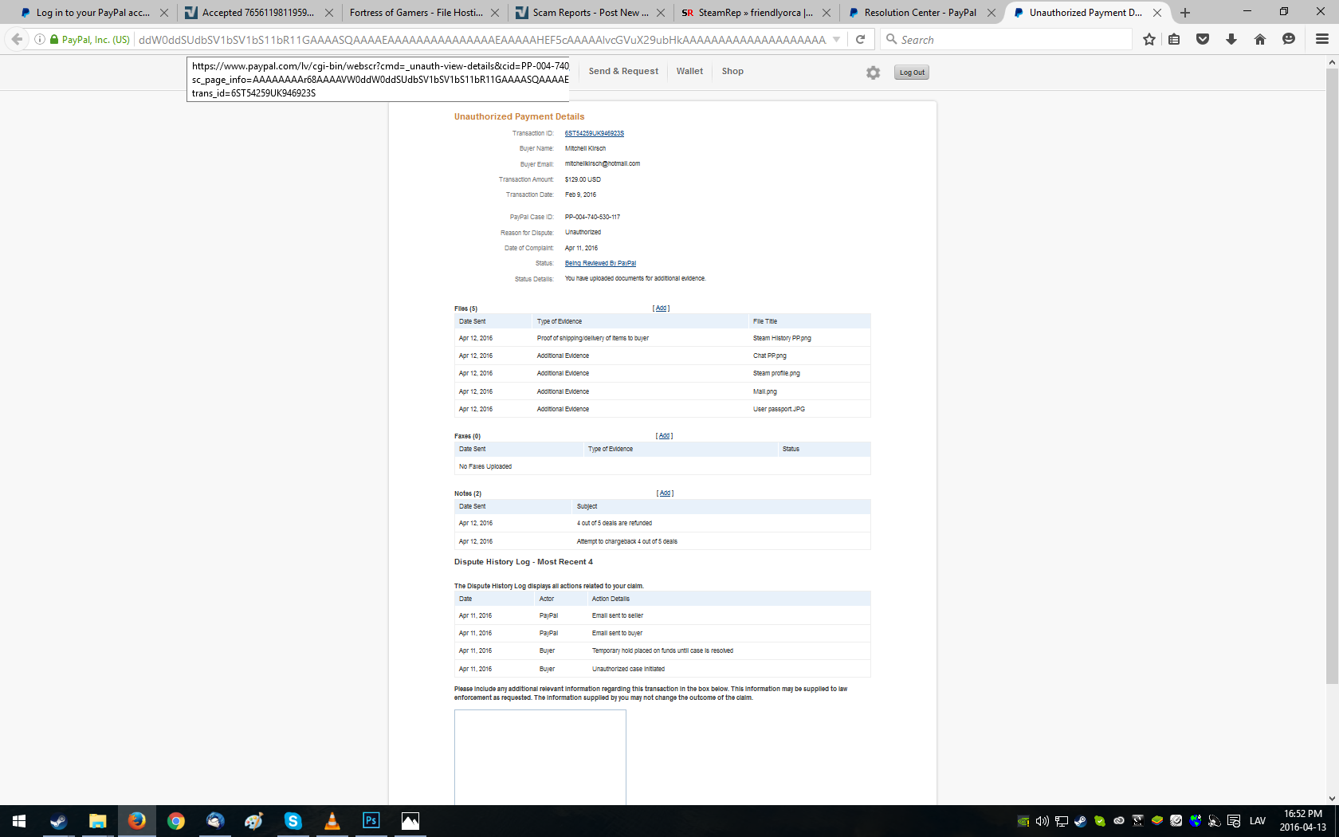Click inside the additional information text box
This screenshot has height=837, width=1339.
(x=540, y=756)
